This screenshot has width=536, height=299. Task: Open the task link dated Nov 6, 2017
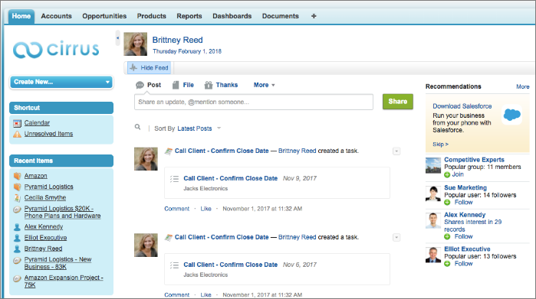point(230,265)
